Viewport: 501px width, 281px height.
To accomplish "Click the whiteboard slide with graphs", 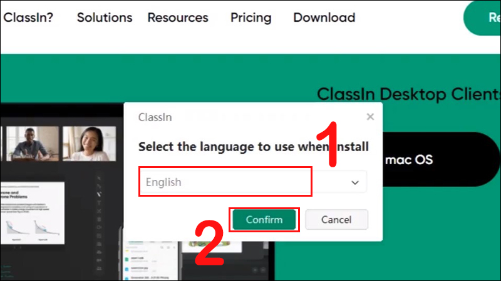I will (x=32, y=213).
